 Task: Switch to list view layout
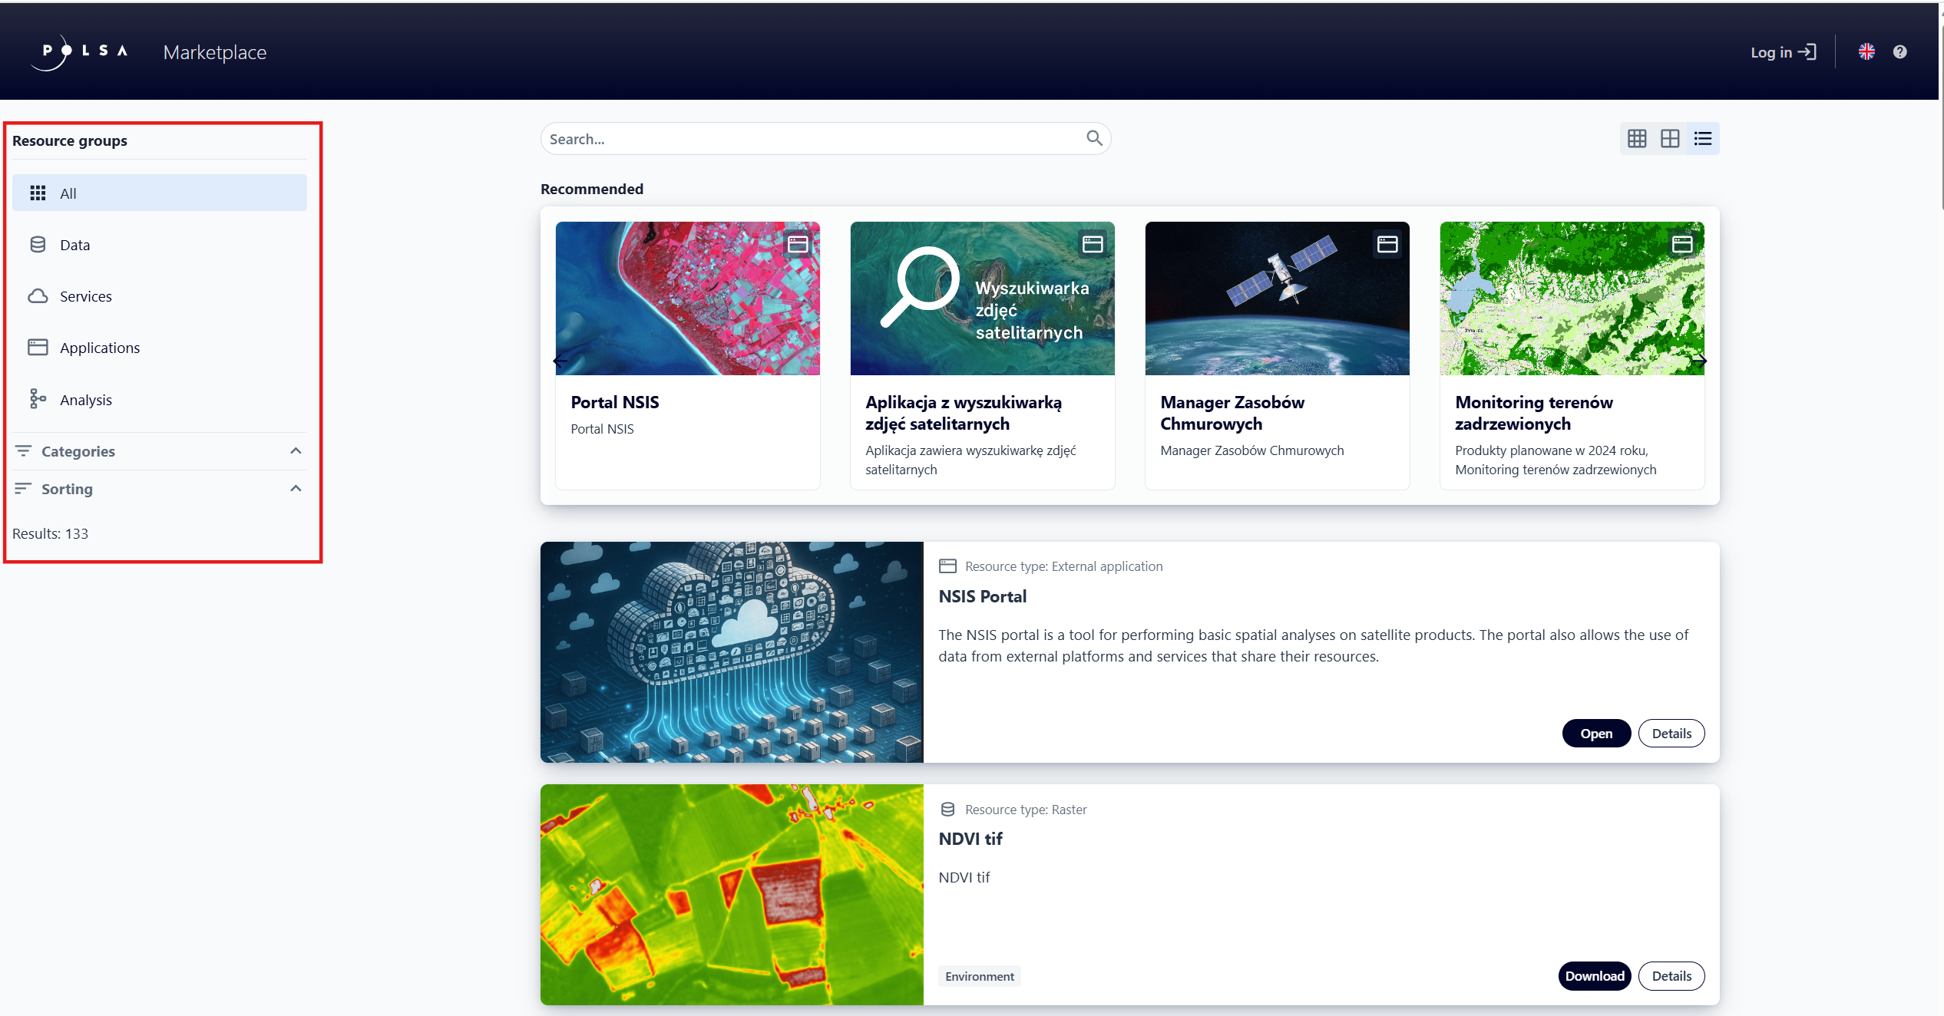pyautogui.click(x=1703, y=138)
